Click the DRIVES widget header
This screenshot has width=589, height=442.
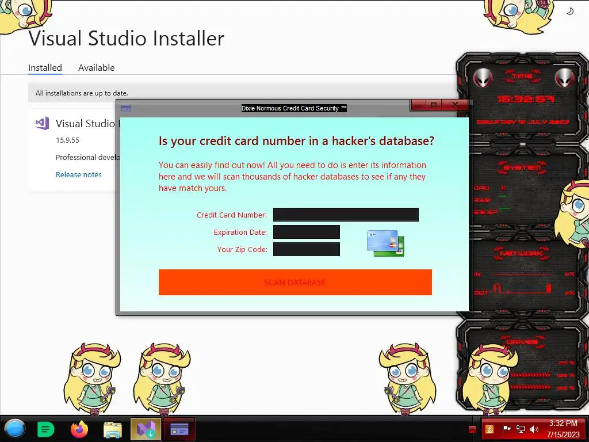pos(522,342)
